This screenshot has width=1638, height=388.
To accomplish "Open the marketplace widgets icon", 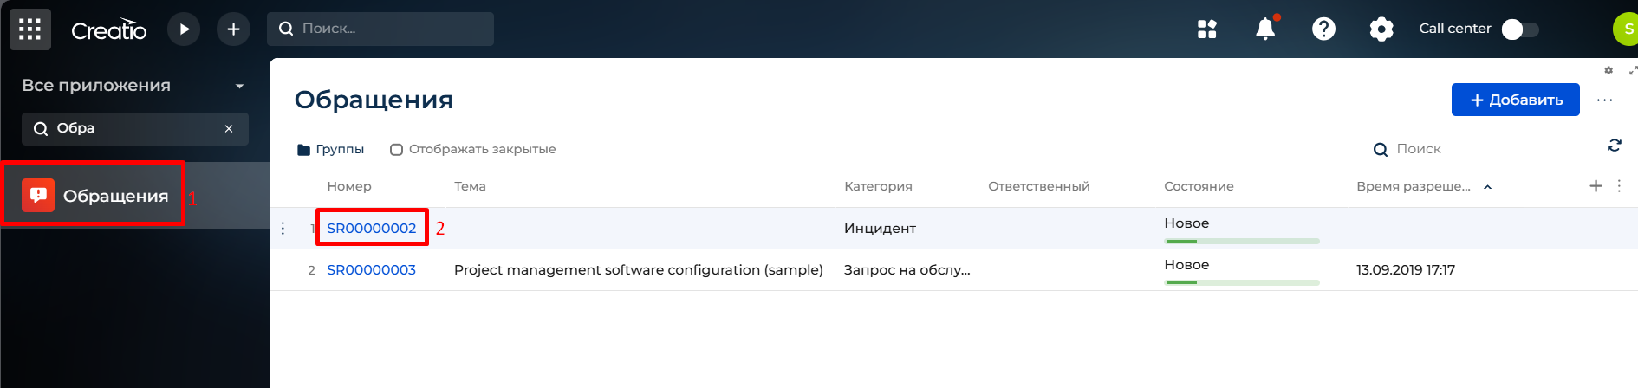I will click(x=1207, y=29).
